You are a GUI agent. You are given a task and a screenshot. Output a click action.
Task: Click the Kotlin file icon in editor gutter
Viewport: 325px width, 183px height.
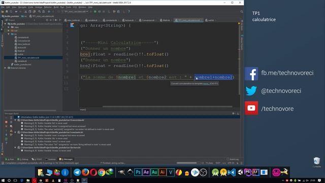point(72,25)
